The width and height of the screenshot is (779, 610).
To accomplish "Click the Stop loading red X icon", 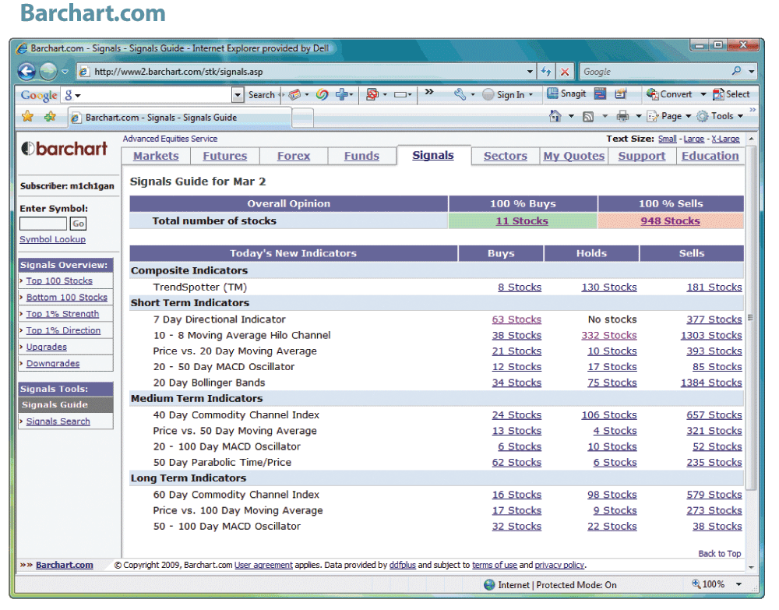I will [x=565, y=72].
